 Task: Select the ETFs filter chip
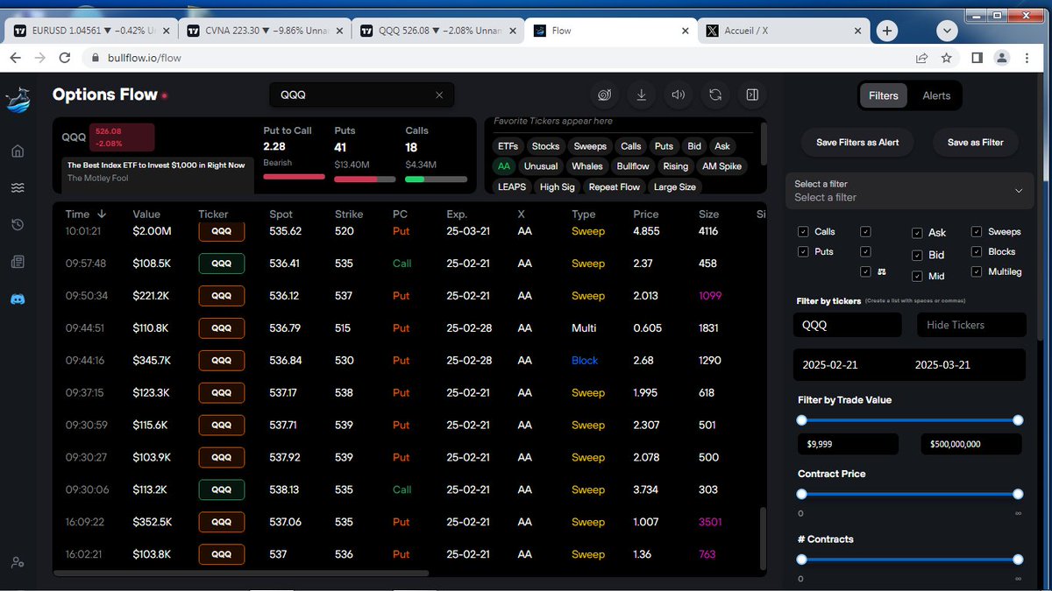(x=507, y=146)
